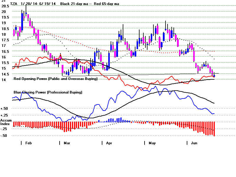Click the 14.5 price axis label
This screenshot has height=177, width=236.
point(5,74)
